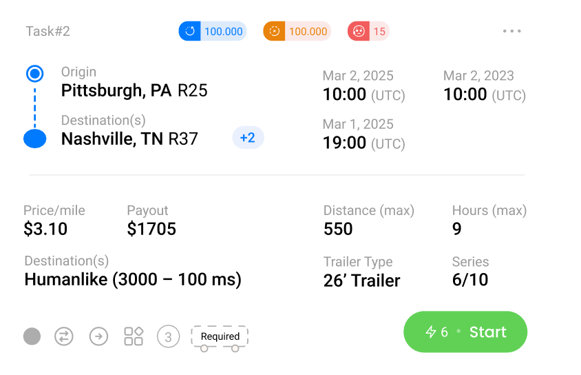The image size is (581, 375).
Task: Select the blue Destination dot marker
Action: point(34,139)
